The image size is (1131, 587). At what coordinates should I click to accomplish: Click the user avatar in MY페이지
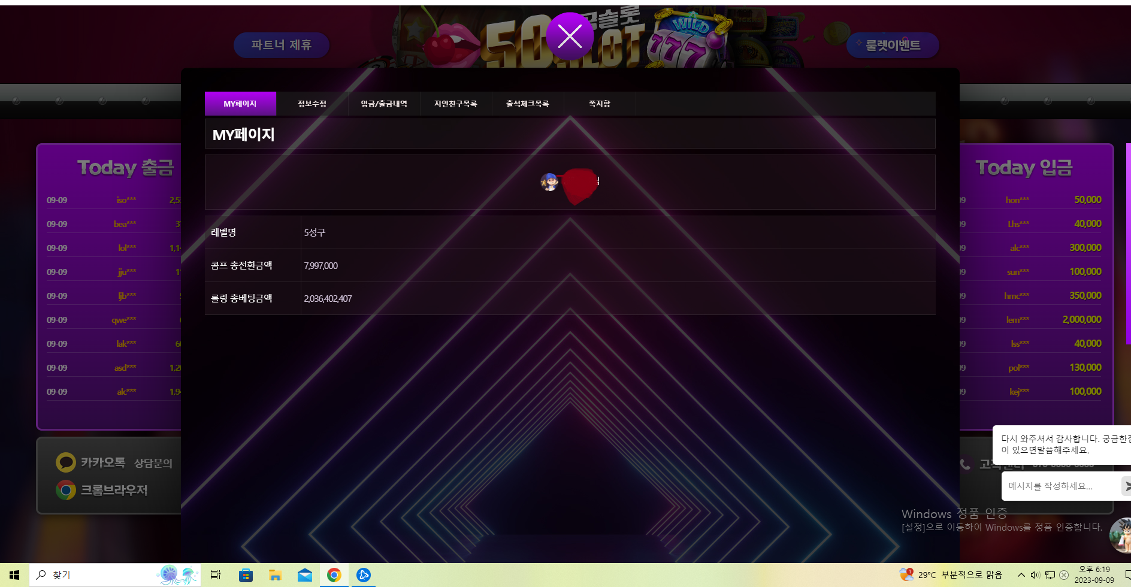pos(549,182)
